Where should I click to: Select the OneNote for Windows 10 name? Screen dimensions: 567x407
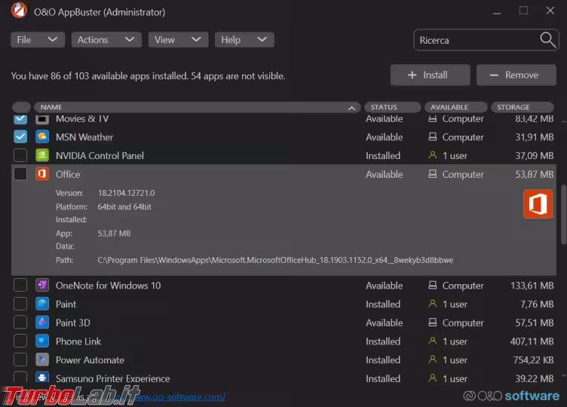[x=108, y=286]
